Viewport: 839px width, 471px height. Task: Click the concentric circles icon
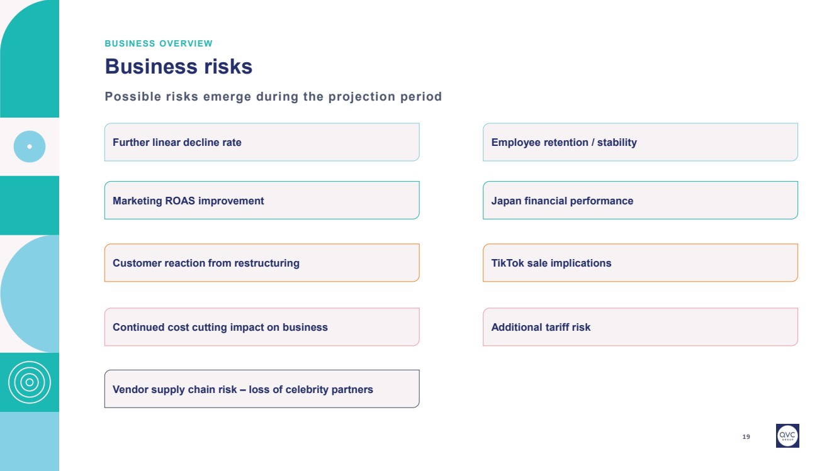[x=30, y=382]
